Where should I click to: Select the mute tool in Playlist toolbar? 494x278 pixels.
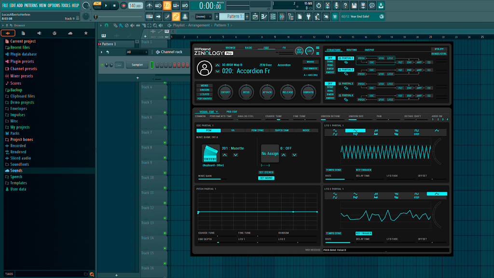tap(132, 25)
